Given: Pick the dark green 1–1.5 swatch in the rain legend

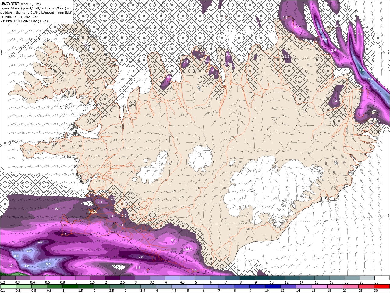Looking at the screenshot, I should point(70,287).
